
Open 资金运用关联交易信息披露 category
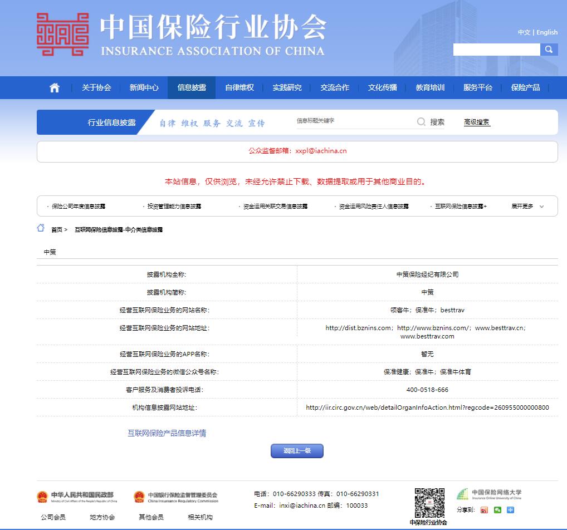coord(275,206)
